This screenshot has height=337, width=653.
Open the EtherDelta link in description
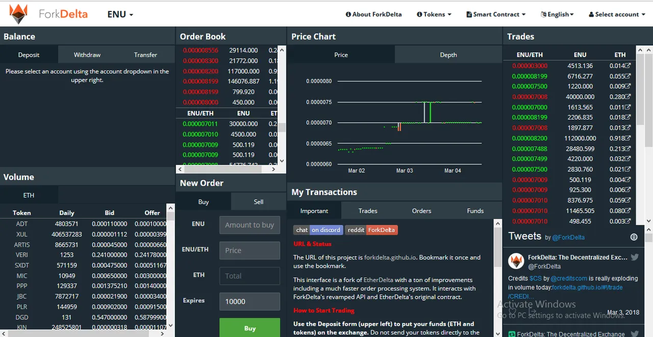(379, 280)
